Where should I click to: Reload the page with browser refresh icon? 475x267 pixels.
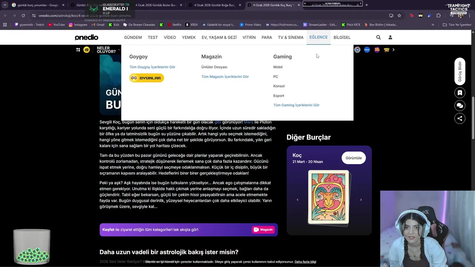[23, 16]
